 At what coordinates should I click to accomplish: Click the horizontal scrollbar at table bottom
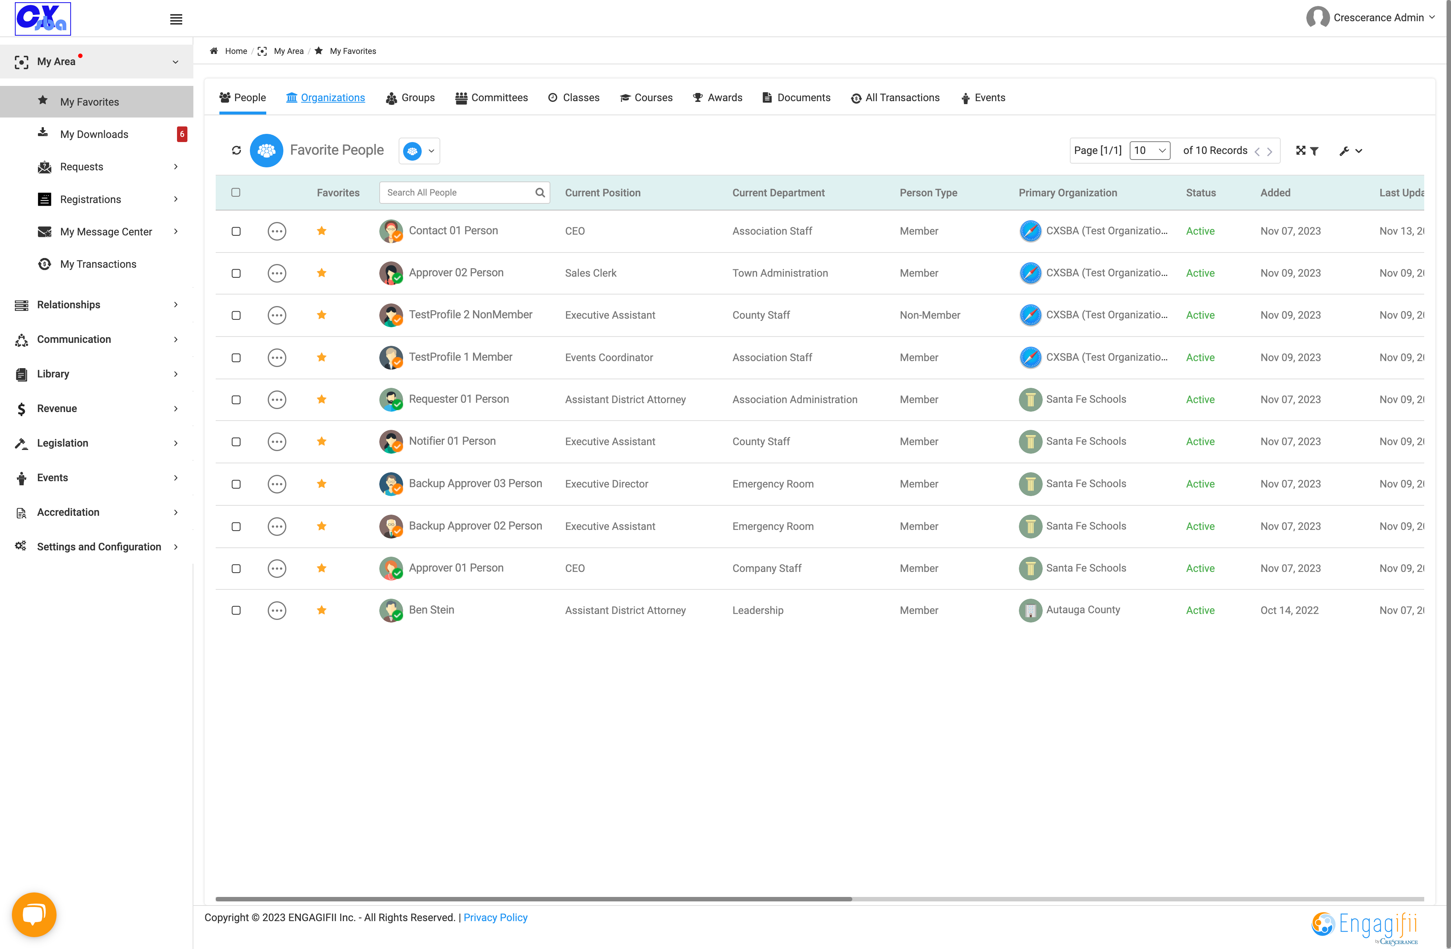534,898
